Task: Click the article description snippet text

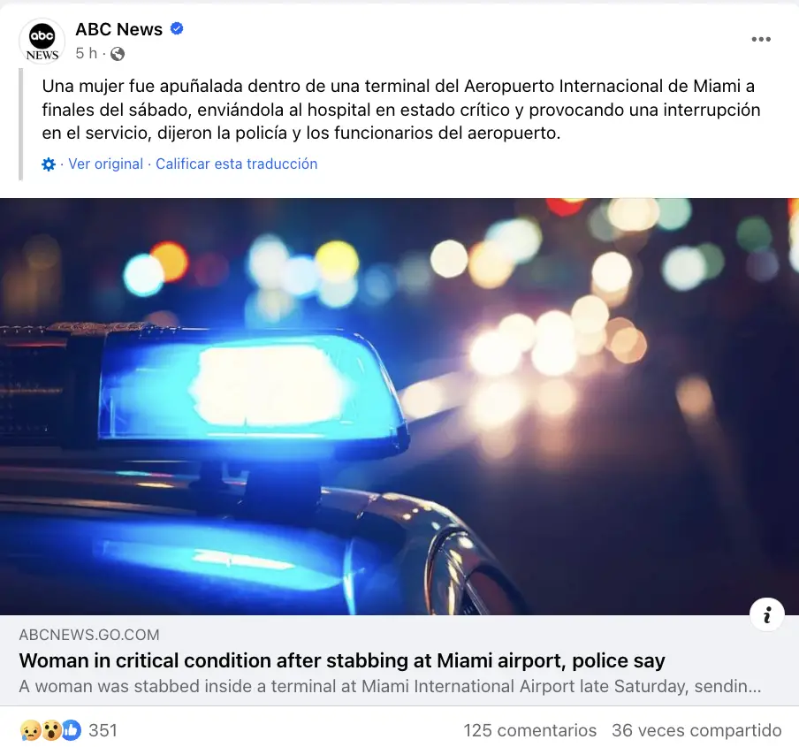Action: pyautogui.click(x=390, y=686)
